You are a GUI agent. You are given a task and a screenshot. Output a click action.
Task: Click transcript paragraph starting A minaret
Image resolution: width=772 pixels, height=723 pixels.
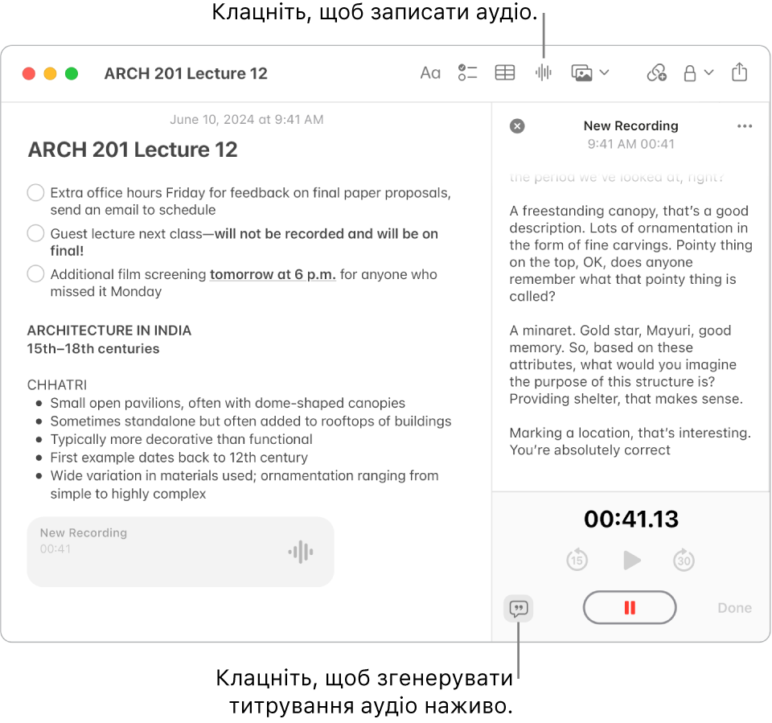(x=625, y=364)
